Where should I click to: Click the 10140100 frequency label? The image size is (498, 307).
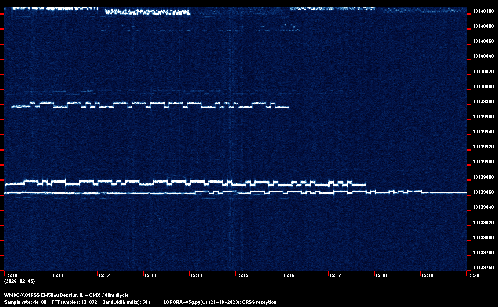pos(483,11)
